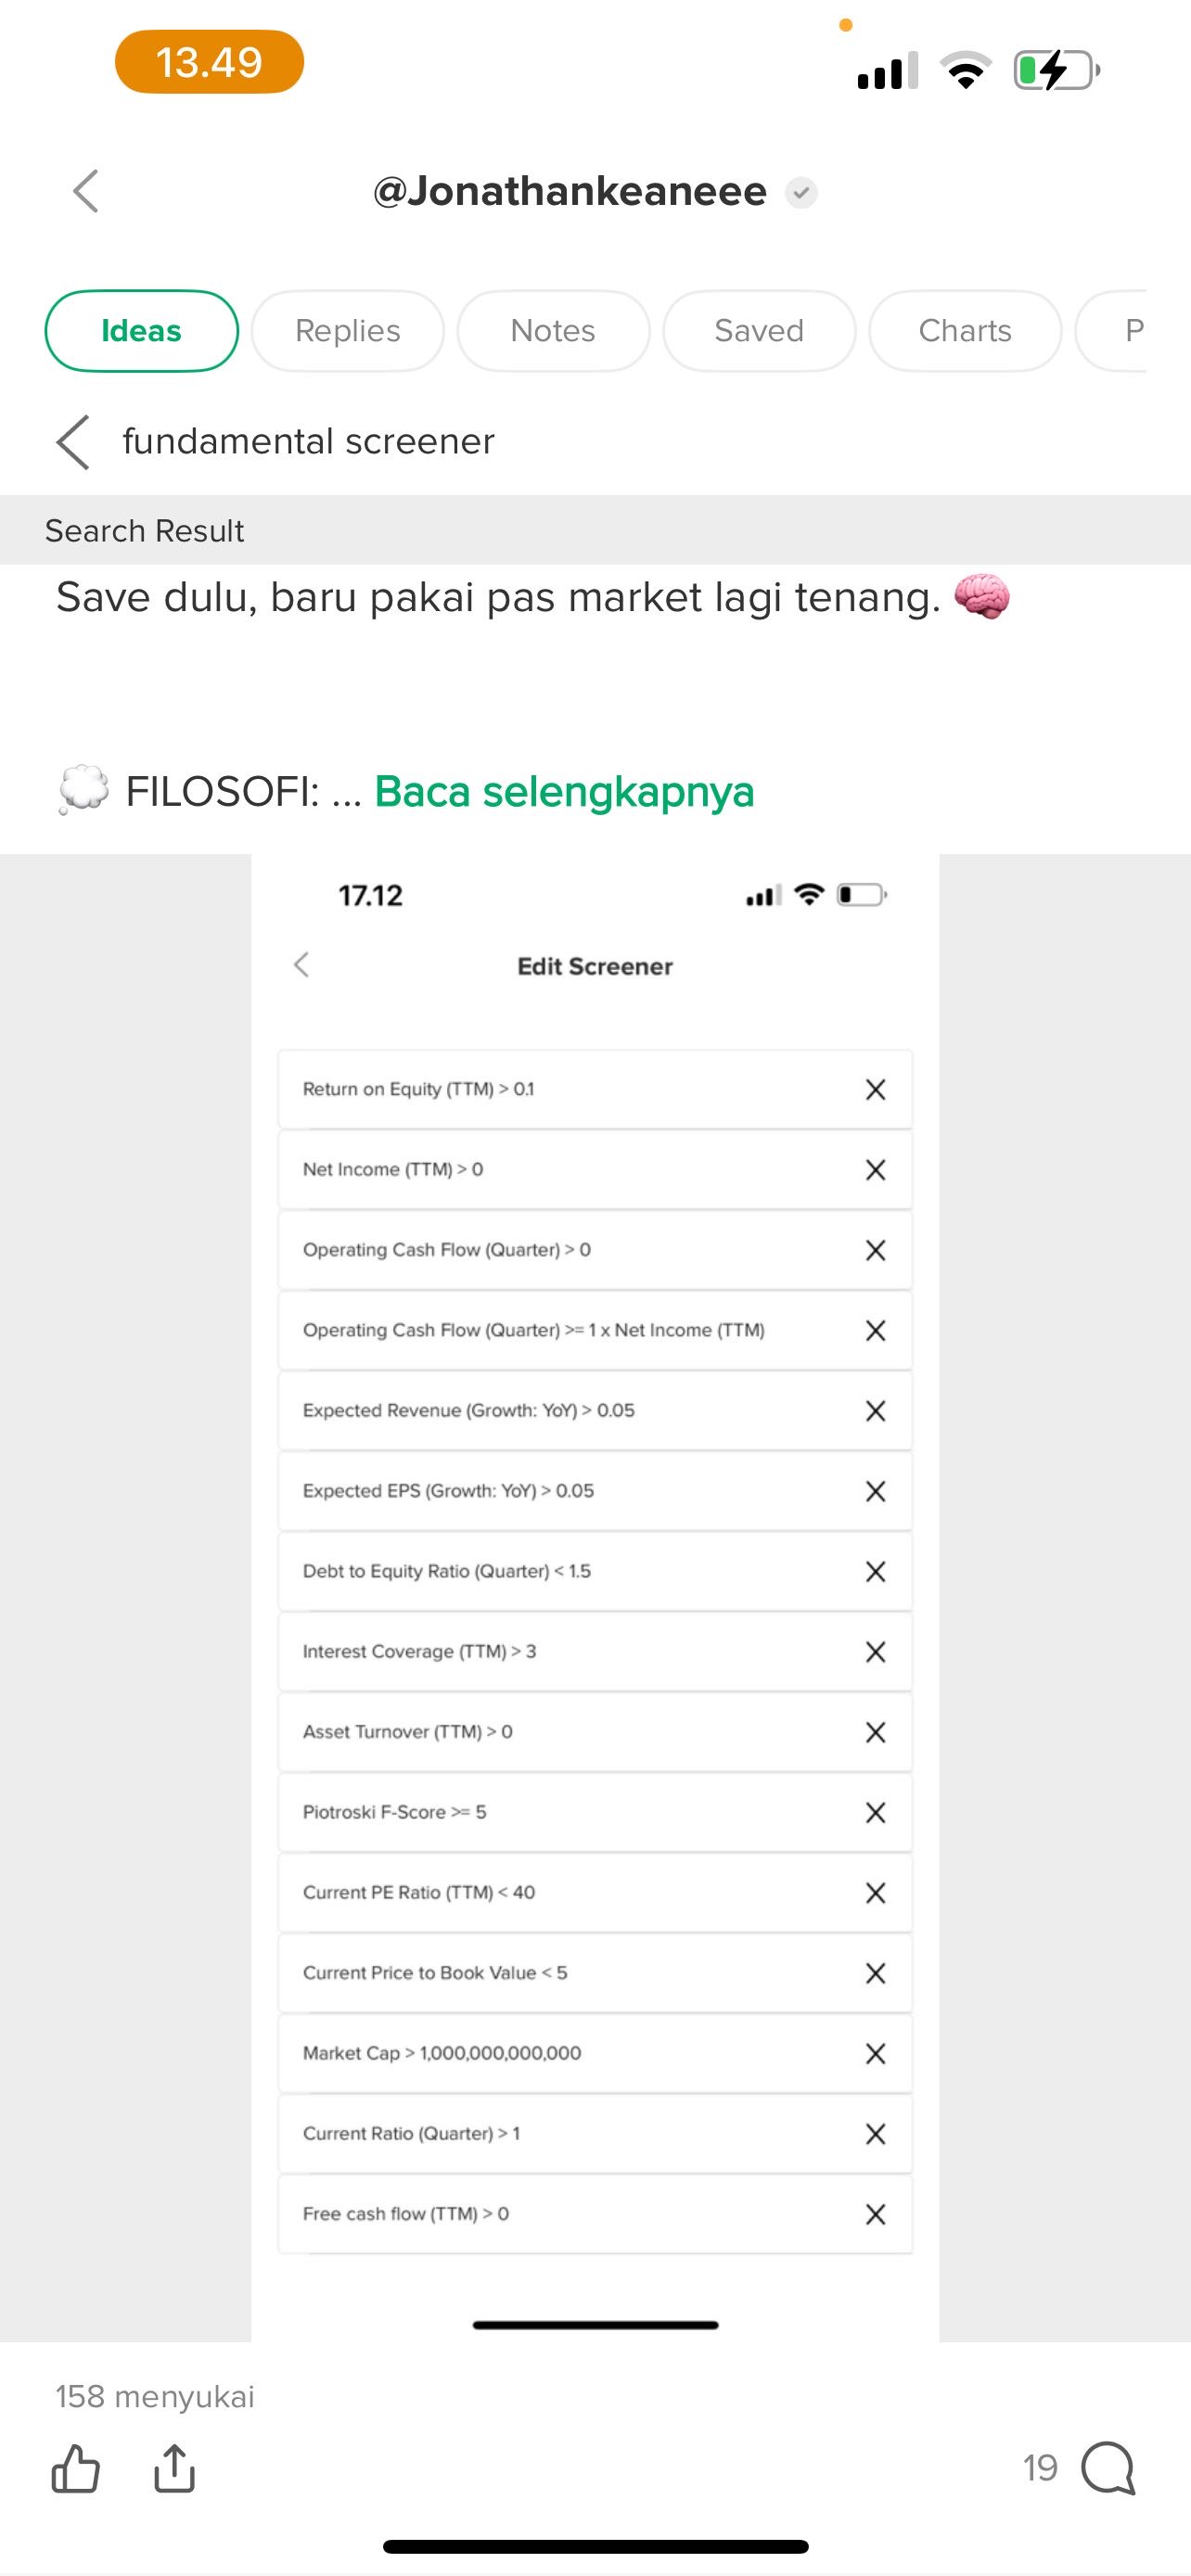Switch to the Replies tab
The width and height of the screenshot is (1191, 2576).
(347, 331)
